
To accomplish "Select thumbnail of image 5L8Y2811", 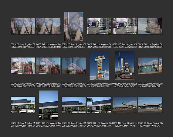I will pos(74,65).
